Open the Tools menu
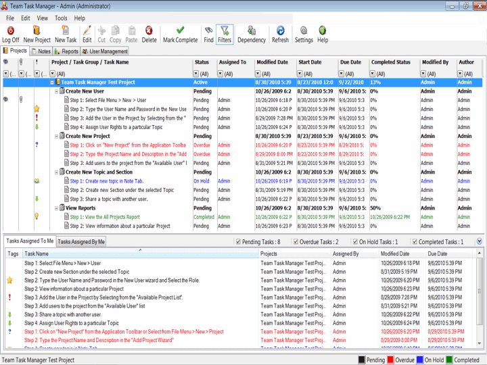This screenshot has width=487, height=365. tap(61, 18)
